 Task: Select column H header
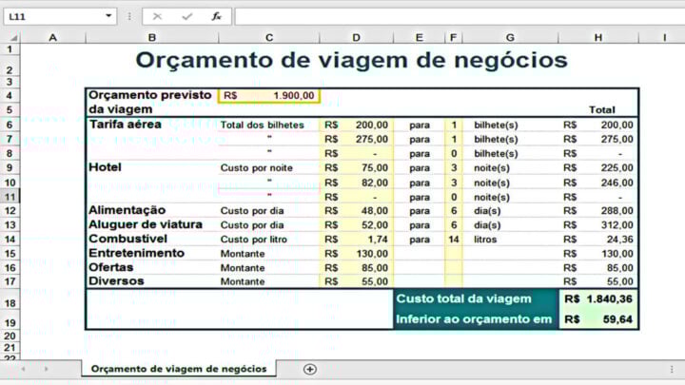tap(597, 37)
